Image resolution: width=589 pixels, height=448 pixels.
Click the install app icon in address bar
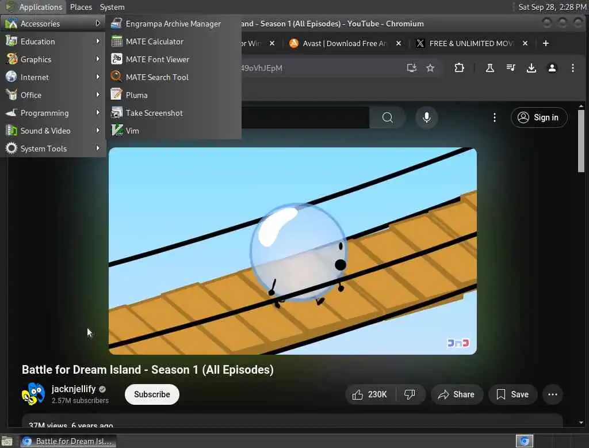(412, 68)
